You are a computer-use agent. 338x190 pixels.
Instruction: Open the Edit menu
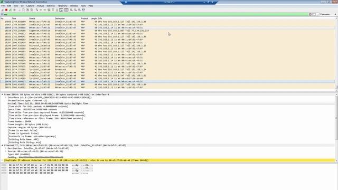click(x=9, y=6)
